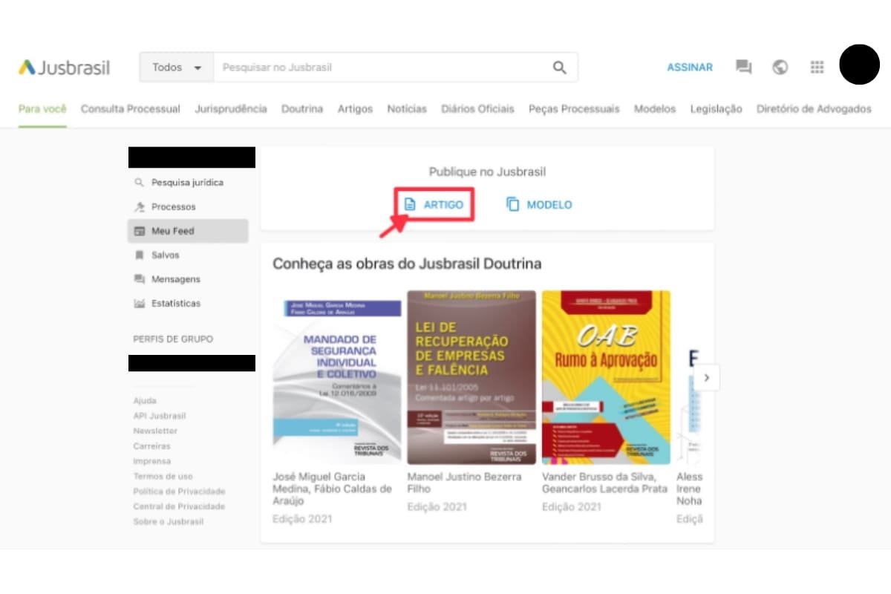Select Meu Feed in sidebar
This screenshot has height=594, width=891.
point(172,232)
